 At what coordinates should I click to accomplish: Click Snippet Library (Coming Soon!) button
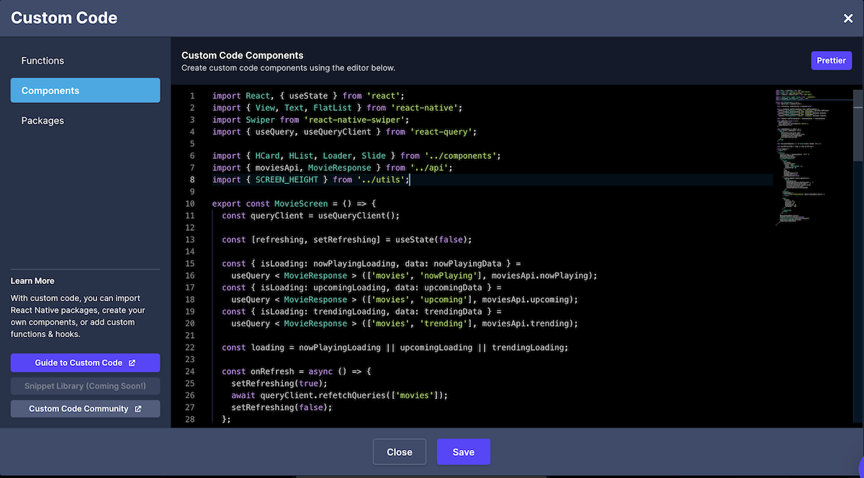coord(85,386)
